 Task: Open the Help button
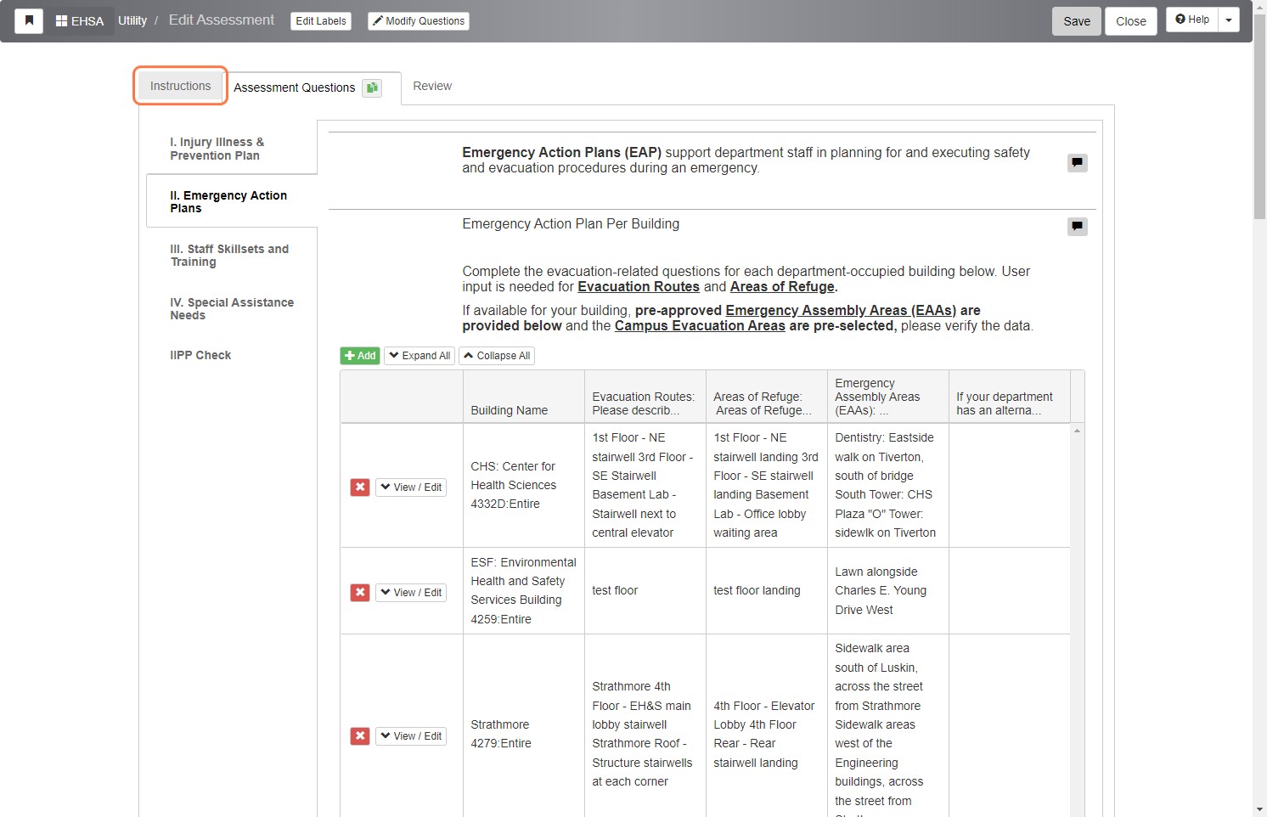click(x=1192, y=20)
